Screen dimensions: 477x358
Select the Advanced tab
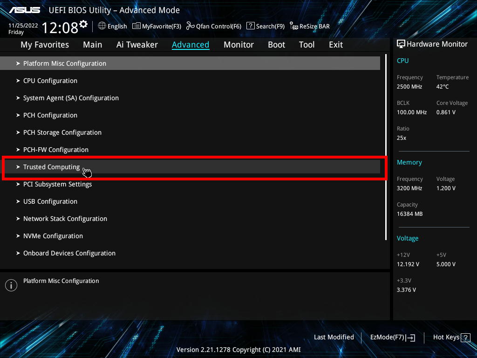191,45
